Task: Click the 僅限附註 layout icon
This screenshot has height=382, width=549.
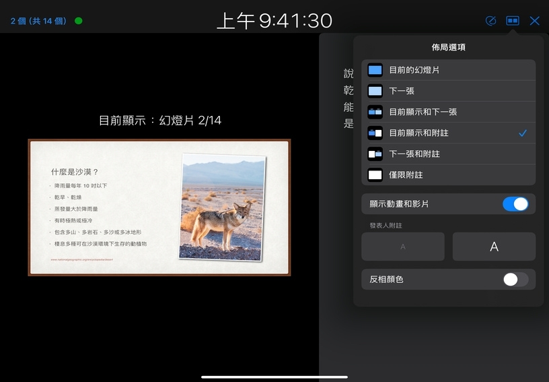Action: pos(375,175)
